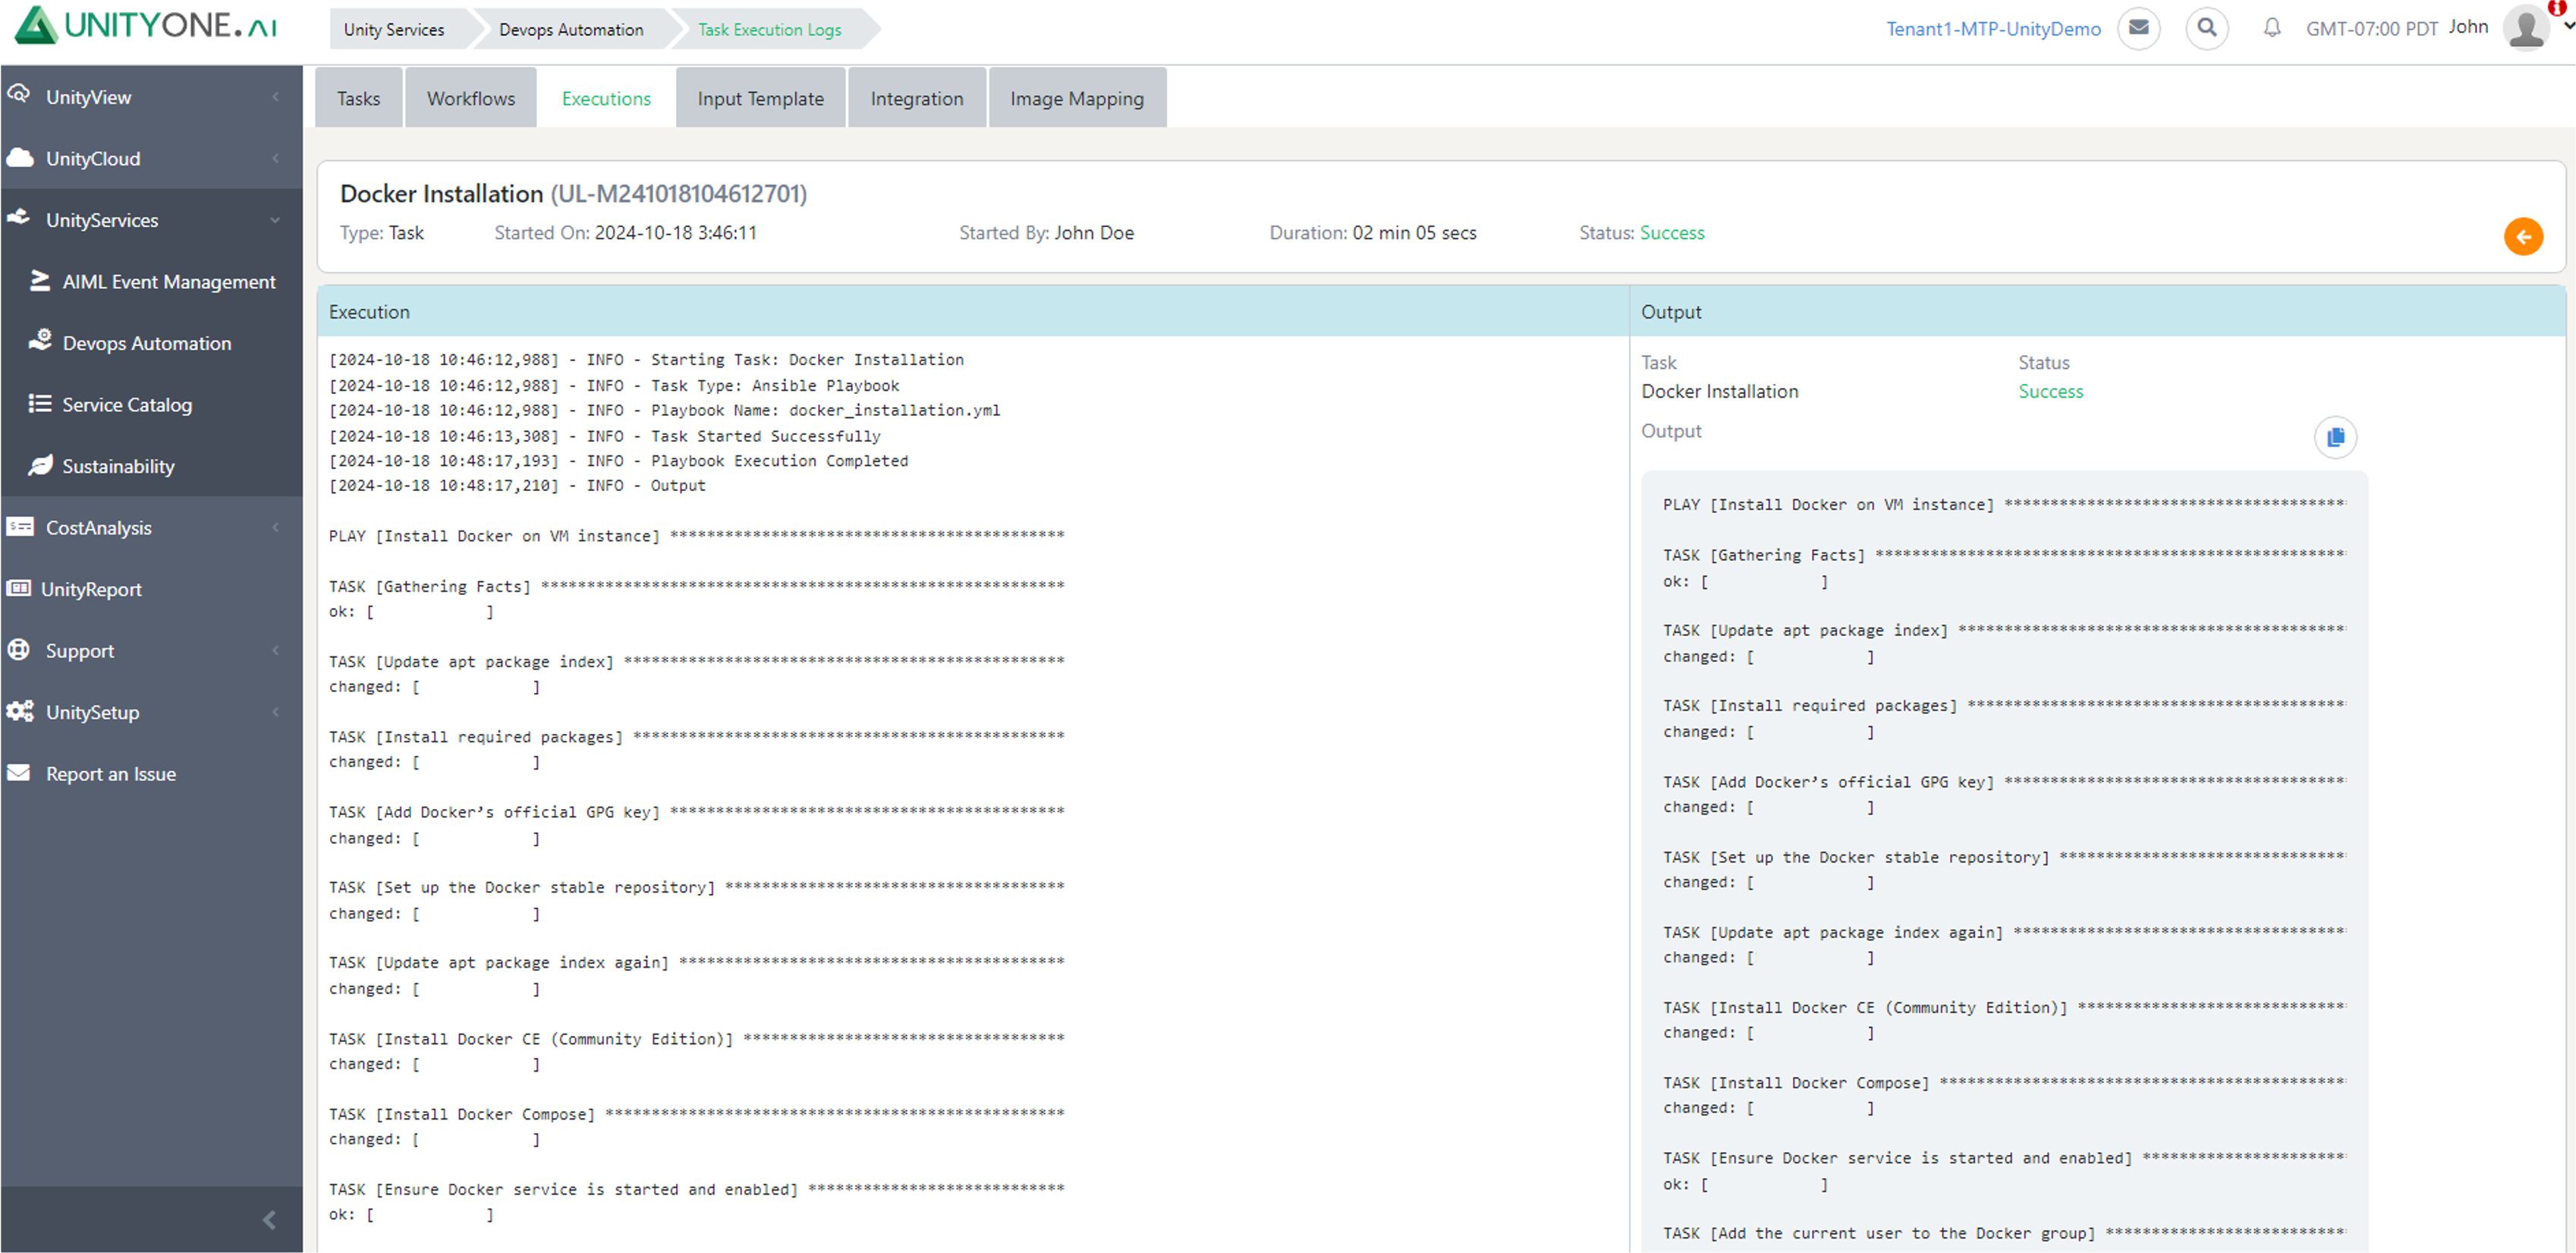Open Report an Issue menu item
Screen dimensions: 2576x1253
click(x=111, y=774)
